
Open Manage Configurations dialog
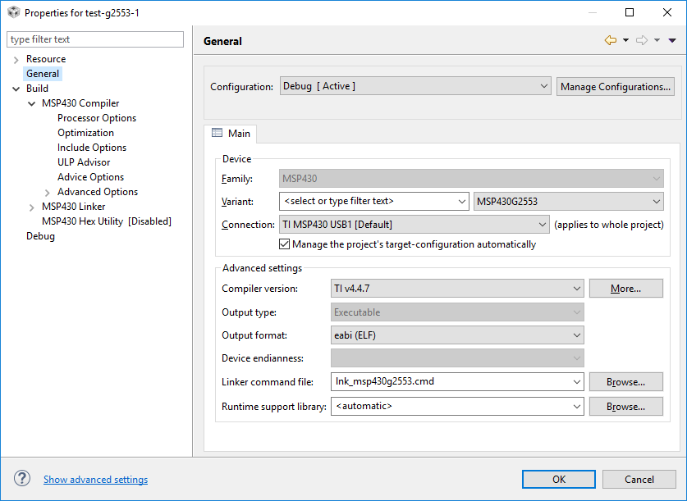coord(615,85)
